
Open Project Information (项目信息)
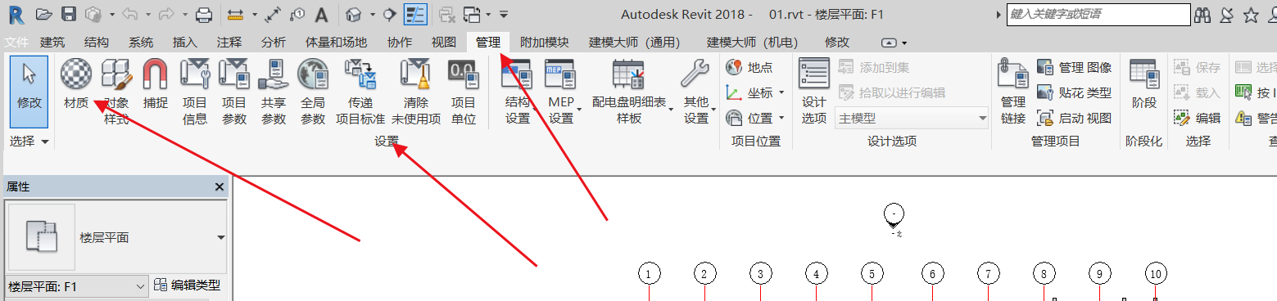click(x=195, y=92)
